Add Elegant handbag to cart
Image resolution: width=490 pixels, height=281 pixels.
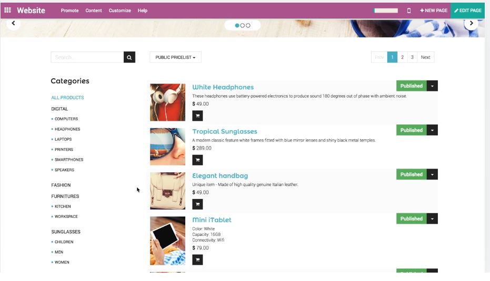197,204
